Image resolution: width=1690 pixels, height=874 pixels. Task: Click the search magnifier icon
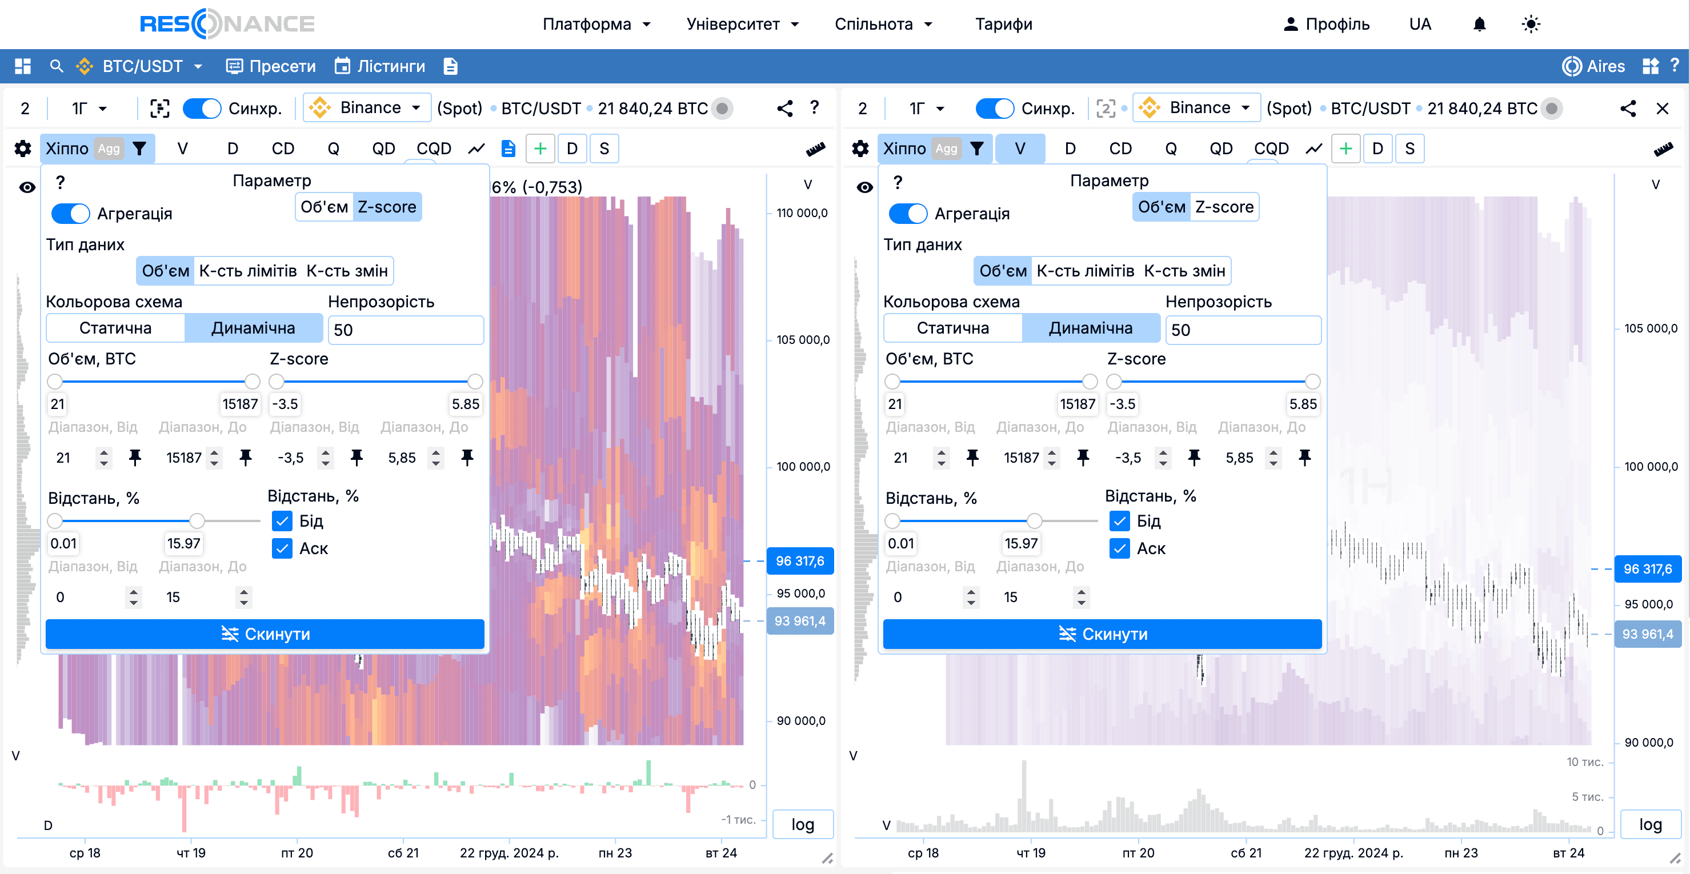[57, 66]
